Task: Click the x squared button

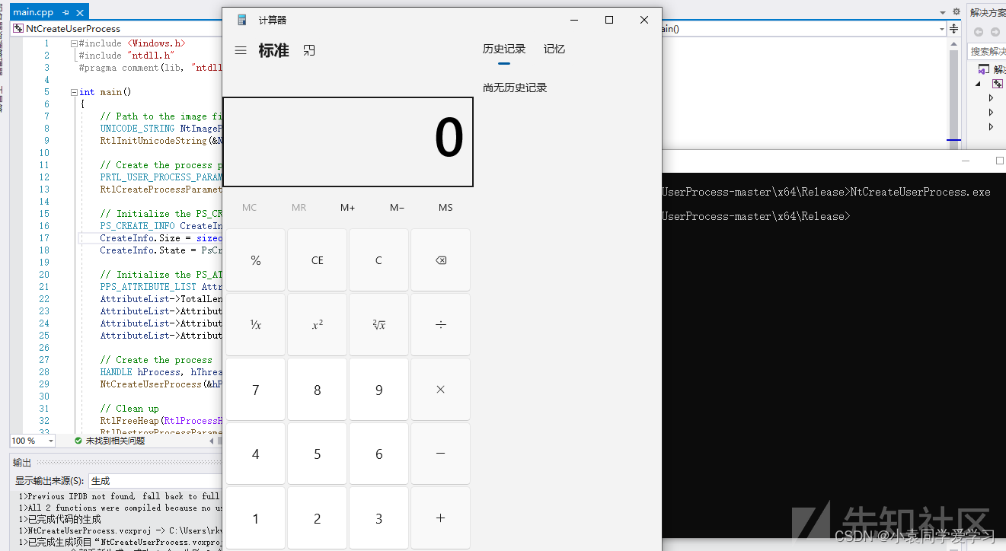Action: click(x=318, y=325)
